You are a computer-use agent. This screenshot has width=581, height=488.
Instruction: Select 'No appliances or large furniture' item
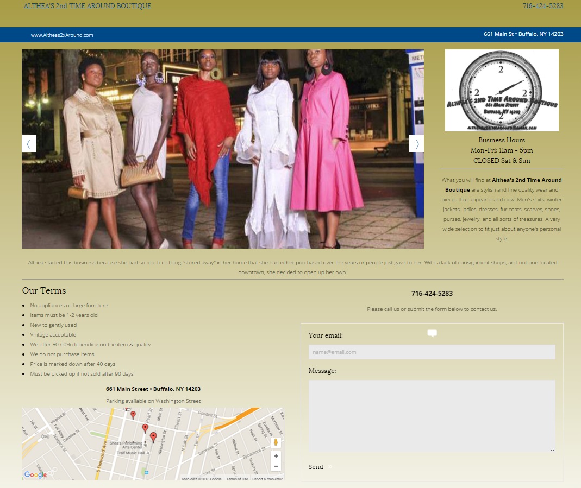coord(69,305)
